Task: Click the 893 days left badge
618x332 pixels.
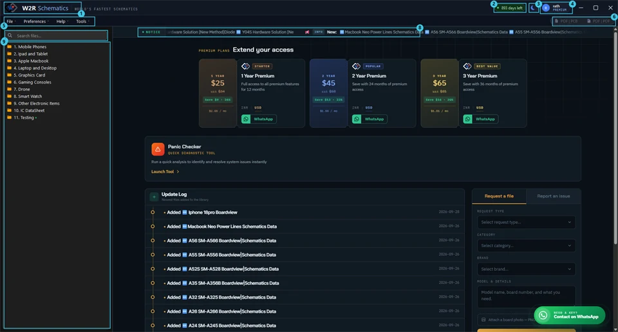Action: tap(510, 8)
